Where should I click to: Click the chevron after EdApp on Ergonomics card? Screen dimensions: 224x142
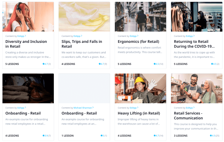point(138,36)
